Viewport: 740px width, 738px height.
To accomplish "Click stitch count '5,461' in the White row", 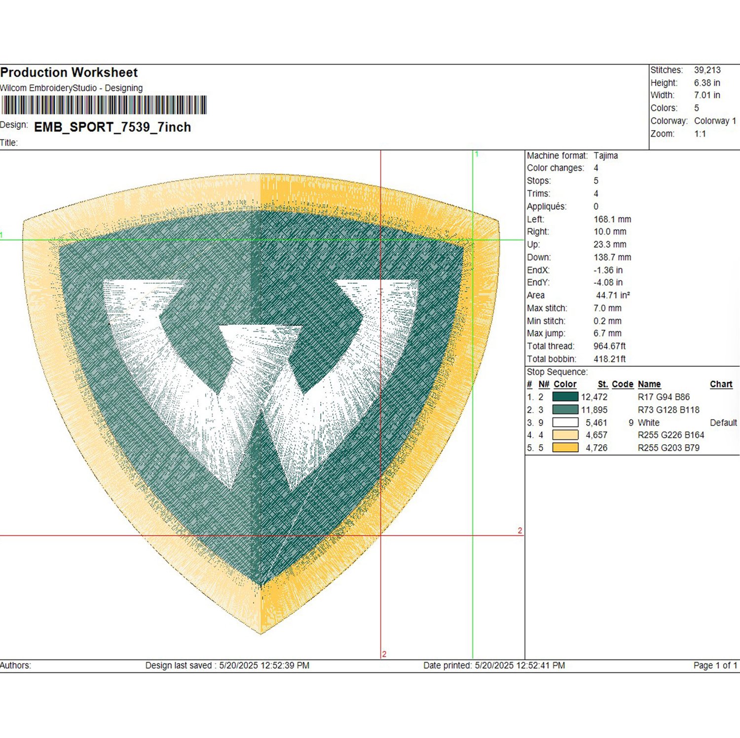I will [596, 423].
